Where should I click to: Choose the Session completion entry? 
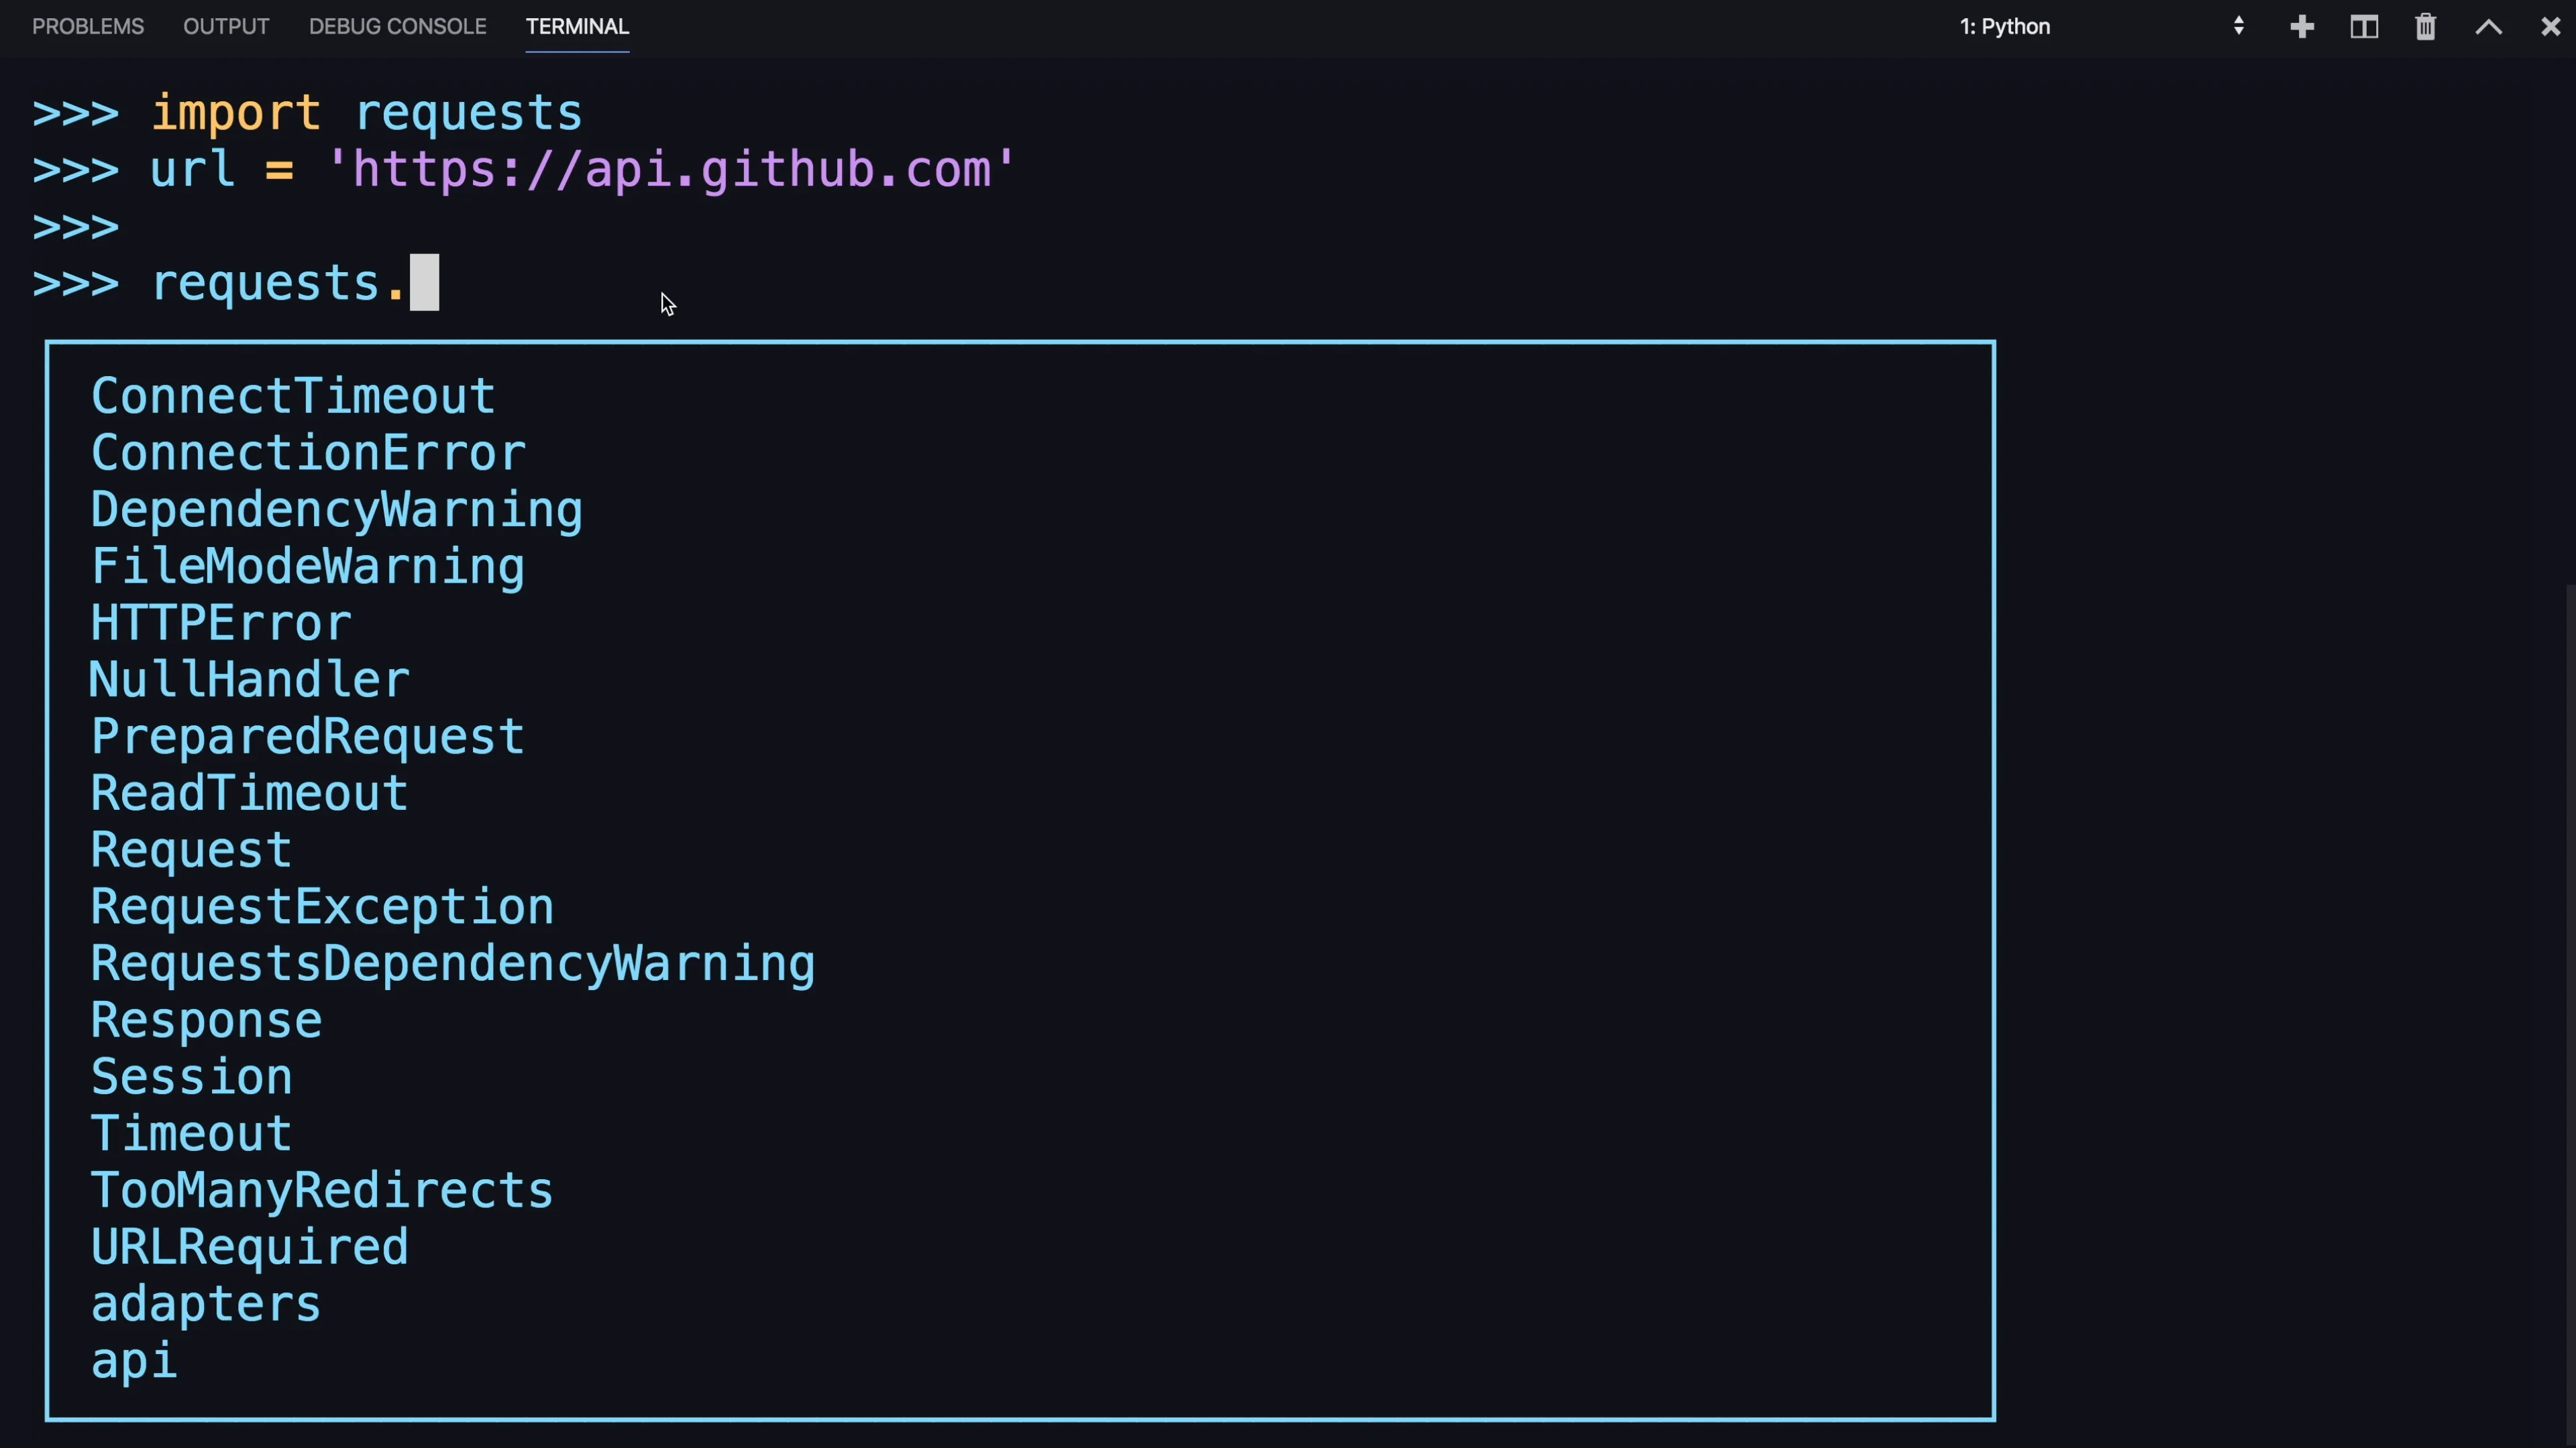tap(192, 1077)
